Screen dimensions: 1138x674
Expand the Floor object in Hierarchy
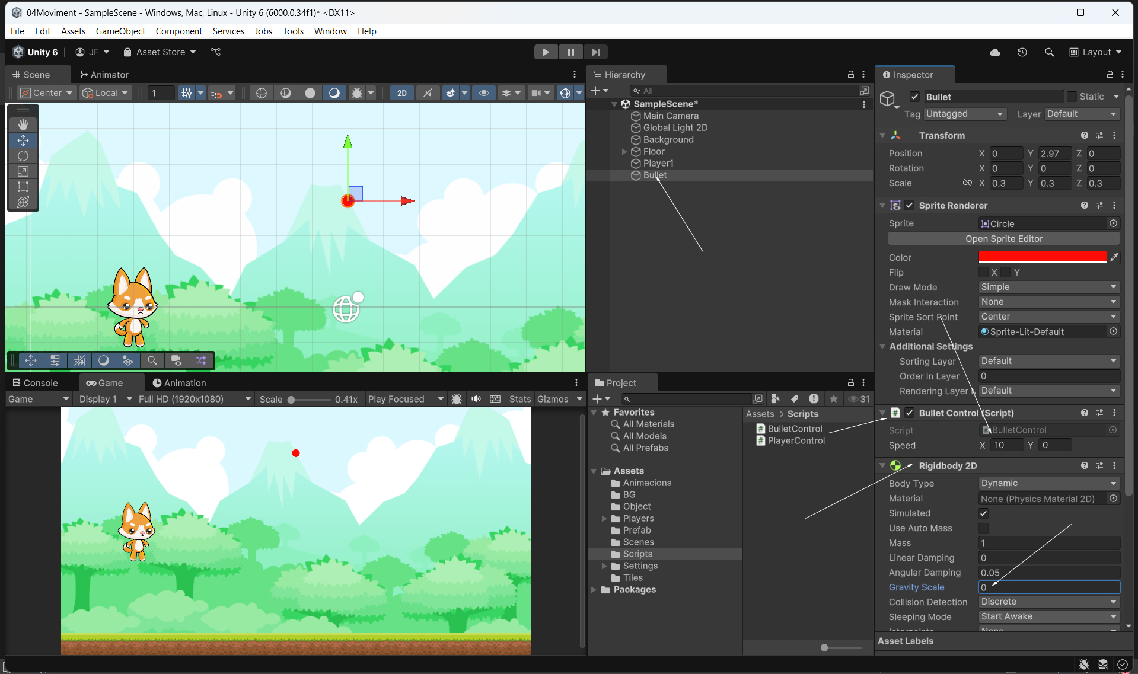[624, 152]
